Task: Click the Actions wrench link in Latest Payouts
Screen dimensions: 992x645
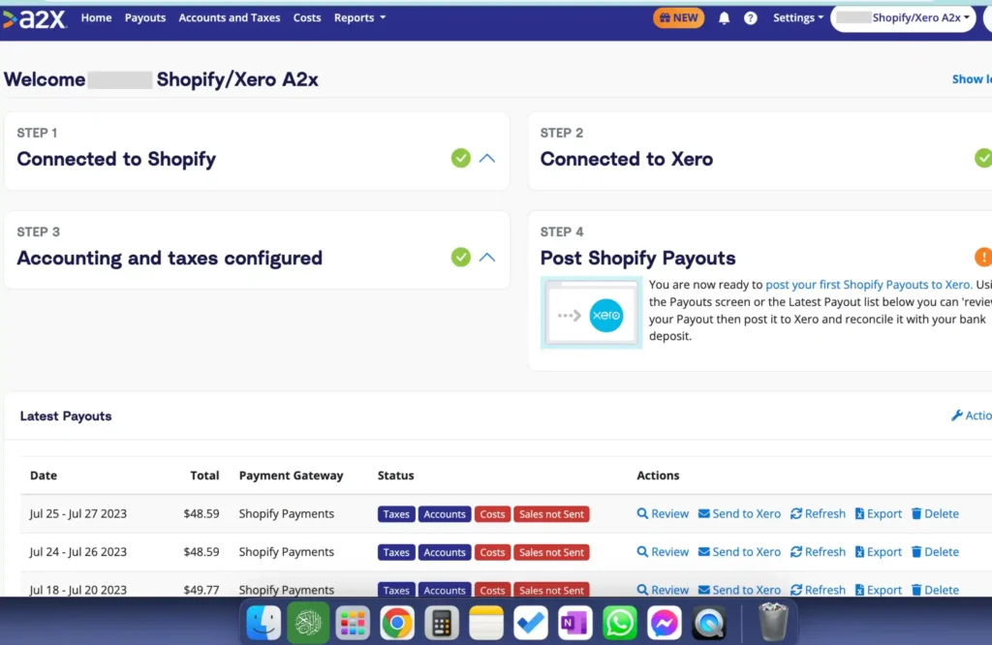Action: point(971,415)
